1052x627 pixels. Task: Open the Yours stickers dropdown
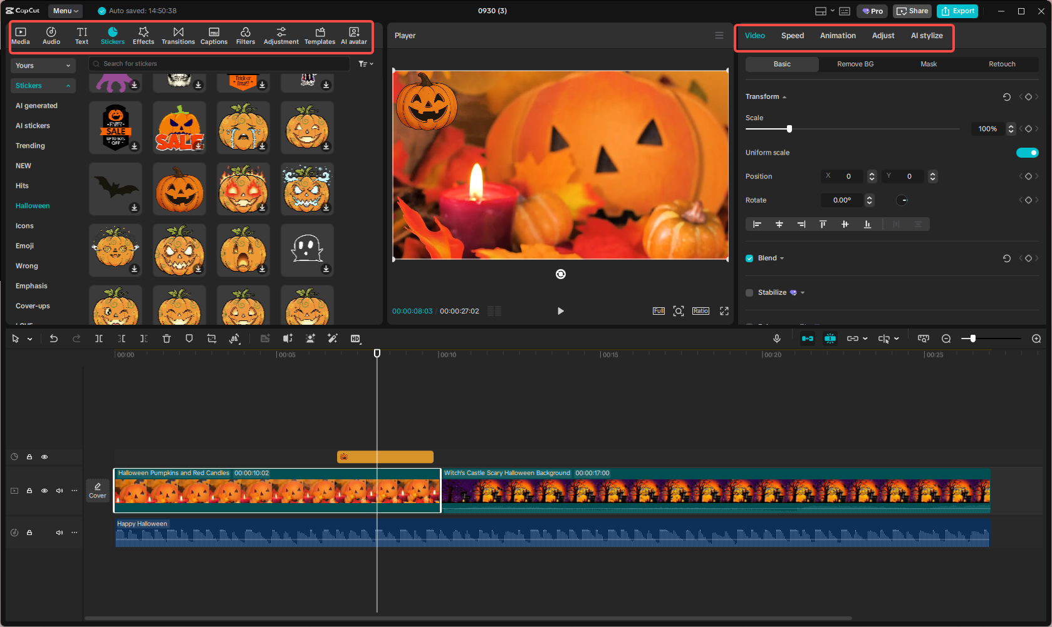click(x=43, y=65)
